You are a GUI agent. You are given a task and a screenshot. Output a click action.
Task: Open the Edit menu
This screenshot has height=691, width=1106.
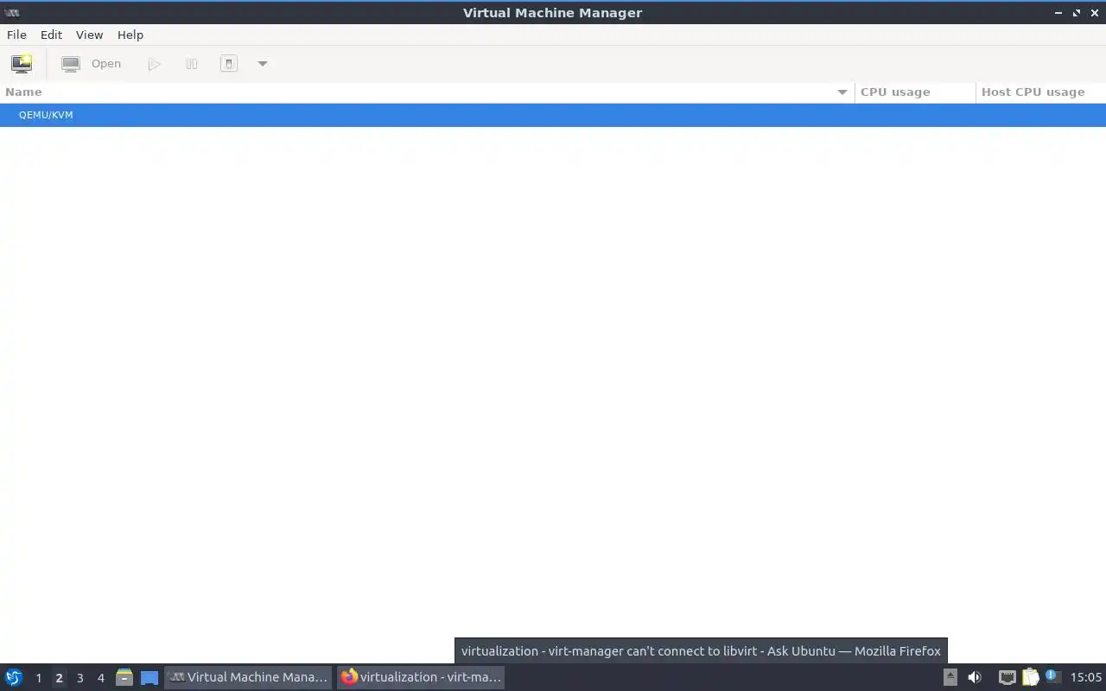pyautogui.click(x=51, y=35)
